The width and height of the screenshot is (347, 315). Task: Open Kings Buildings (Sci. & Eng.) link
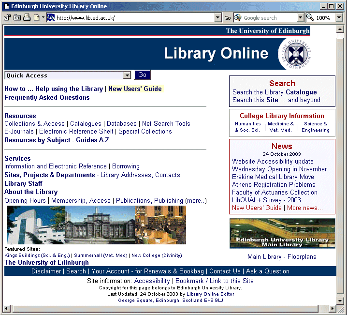click(x=37, y=255)
